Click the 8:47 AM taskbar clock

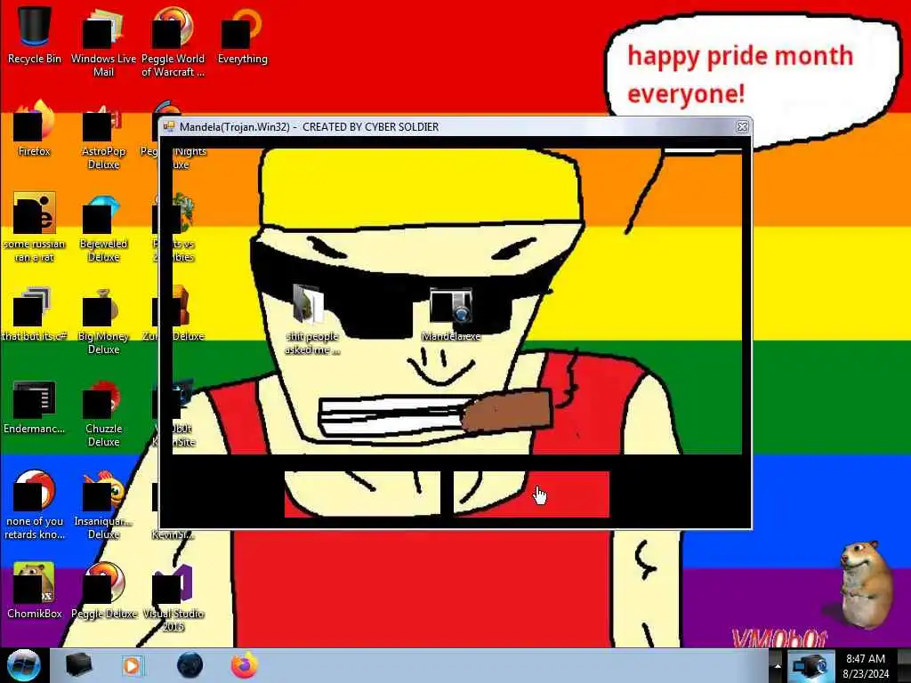[866, 666]
